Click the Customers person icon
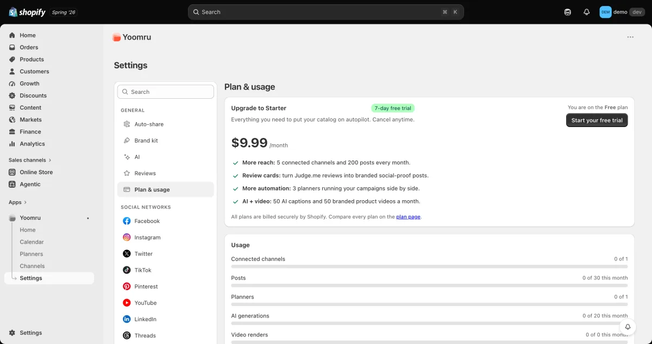 pyautogui.click(x=12, y=71)
